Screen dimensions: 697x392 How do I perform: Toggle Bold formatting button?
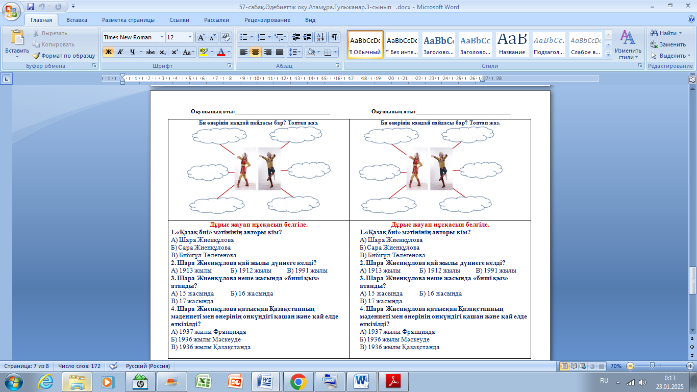point(108,52)
